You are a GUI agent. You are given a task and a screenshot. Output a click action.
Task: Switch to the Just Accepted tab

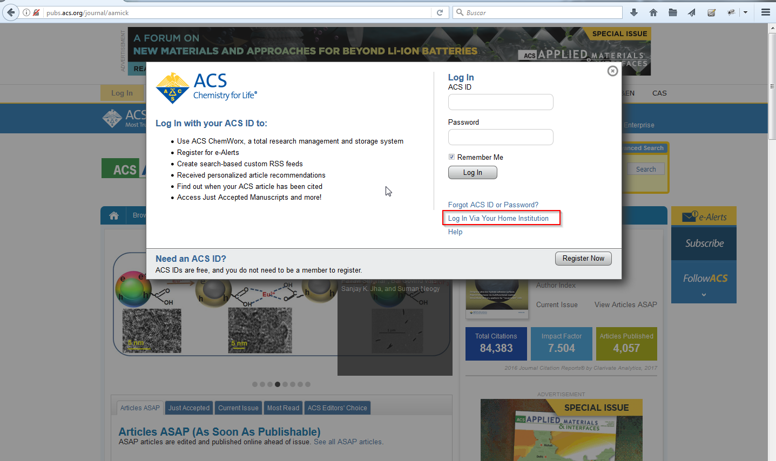[x=189, y=408]
